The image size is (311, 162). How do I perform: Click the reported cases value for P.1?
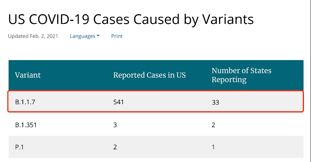pos(115,147)
